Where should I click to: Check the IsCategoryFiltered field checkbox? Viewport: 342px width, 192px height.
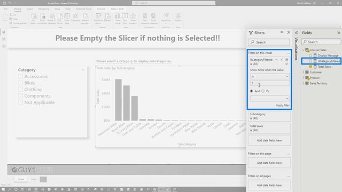point(310,61)
